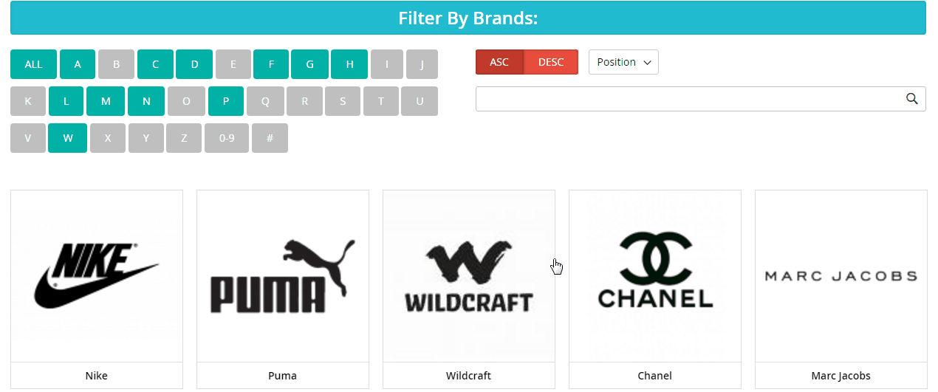Click the Chanel brand name link

655,376
